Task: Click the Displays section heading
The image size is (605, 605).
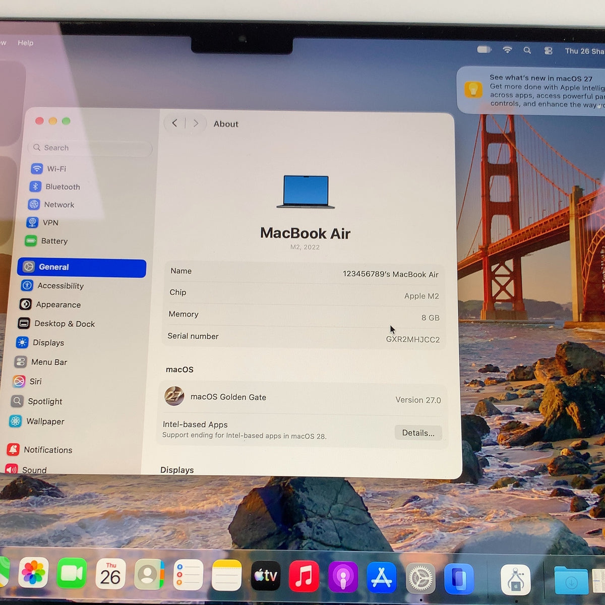Action: click(x=177, y=470)
